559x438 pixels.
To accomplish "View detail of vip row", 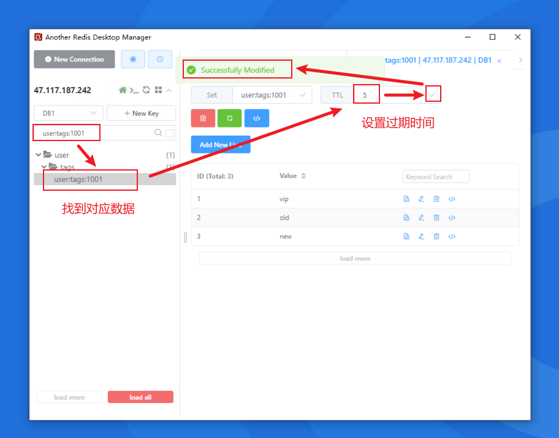I will coord(406,199).
